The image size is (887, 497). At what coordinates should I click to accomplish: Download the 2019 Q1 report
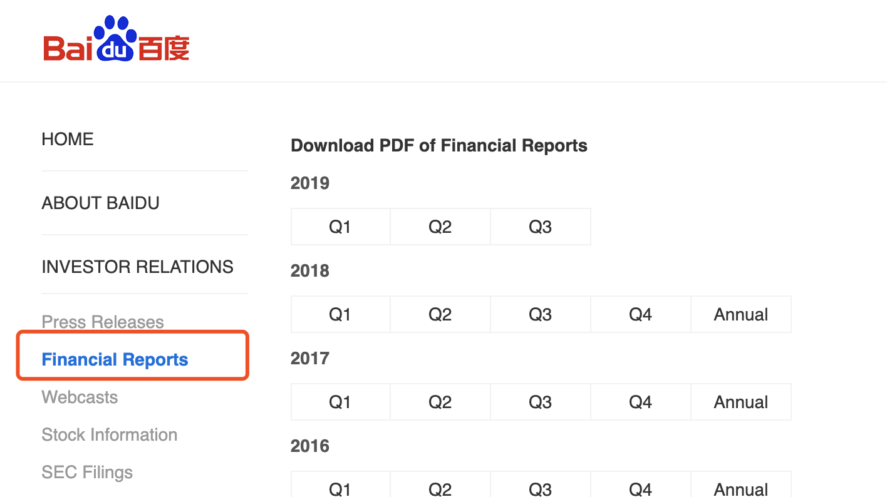click(340, 227)
